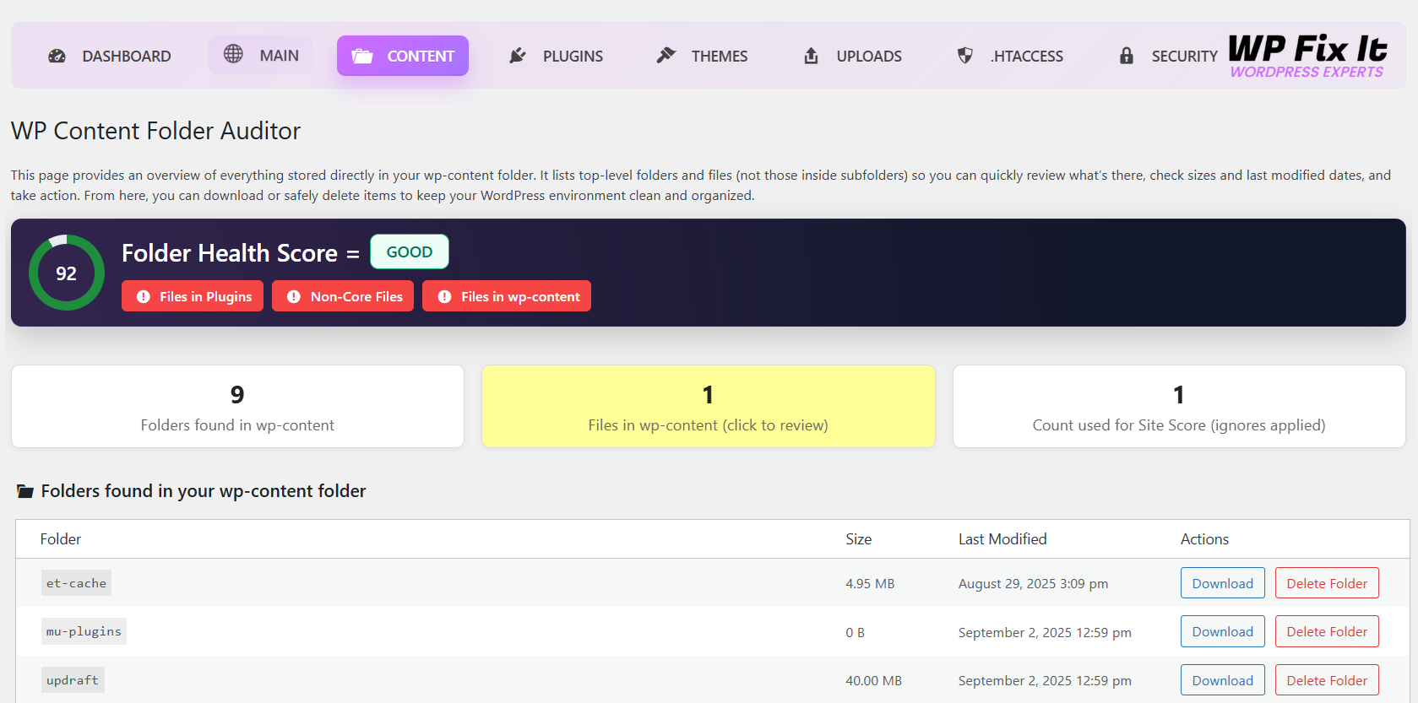1418x703 pixels.
Task: Click the Files in wp-content red badge
Action: (x=507, y=296)
